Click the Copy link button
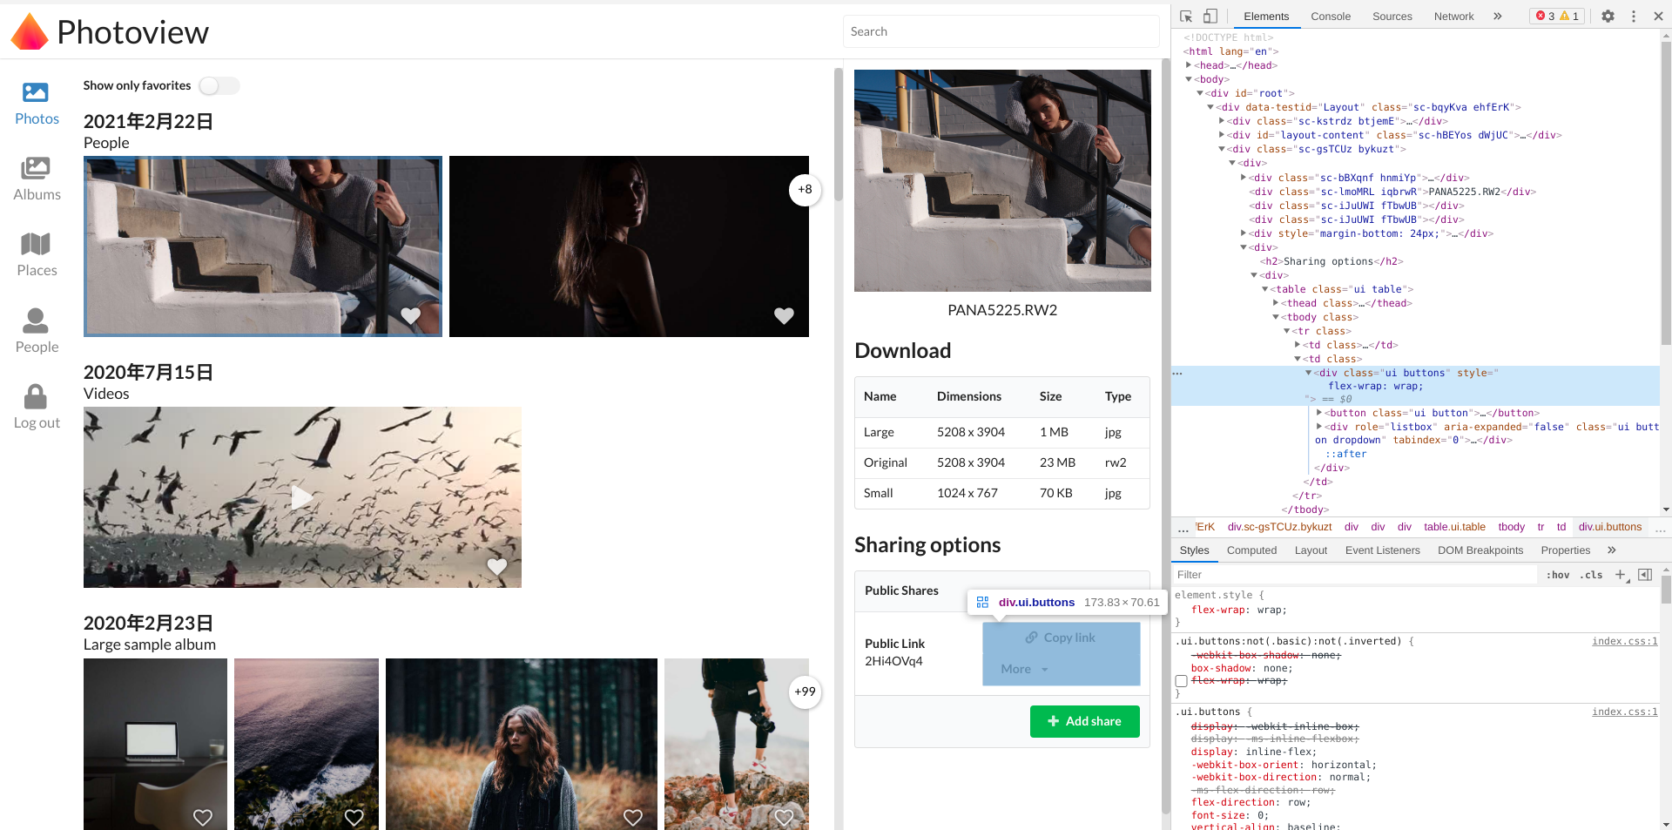 tap(1061, 638)
